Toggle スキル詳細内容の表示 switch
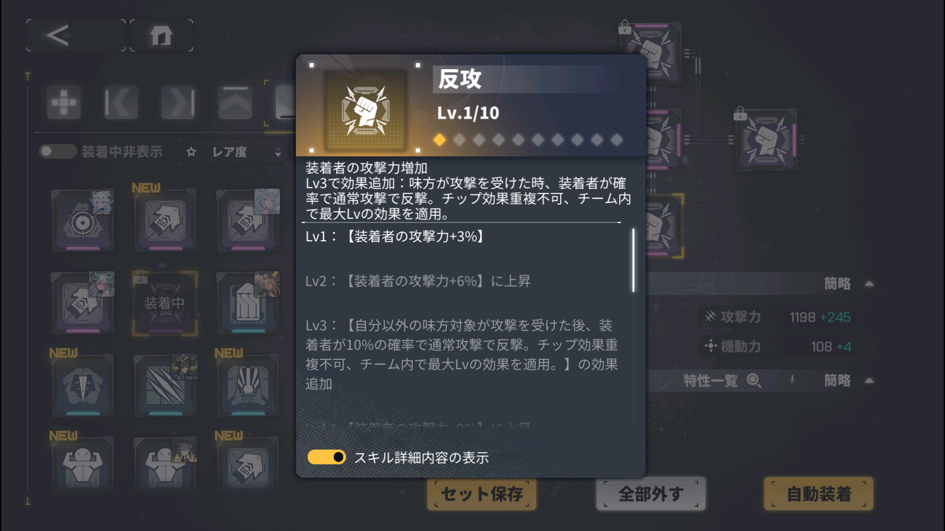This screenshot has height=531, width=945. (x=327, y=457)
